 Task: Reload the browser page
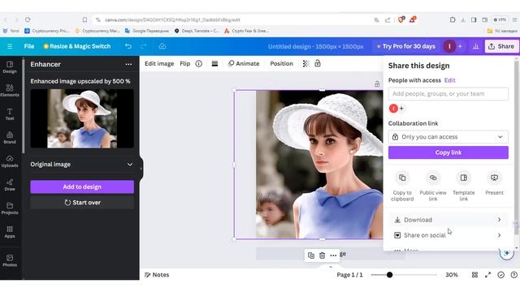28,19
